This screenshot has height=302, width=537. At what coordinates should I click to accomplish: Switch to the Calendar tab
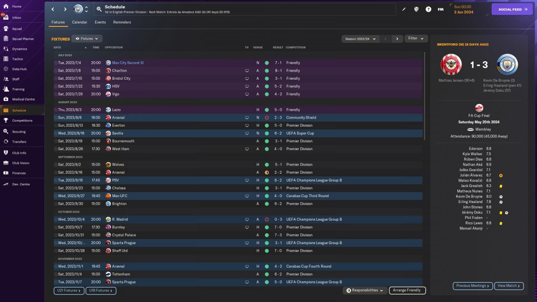click(x=80, y=22)
